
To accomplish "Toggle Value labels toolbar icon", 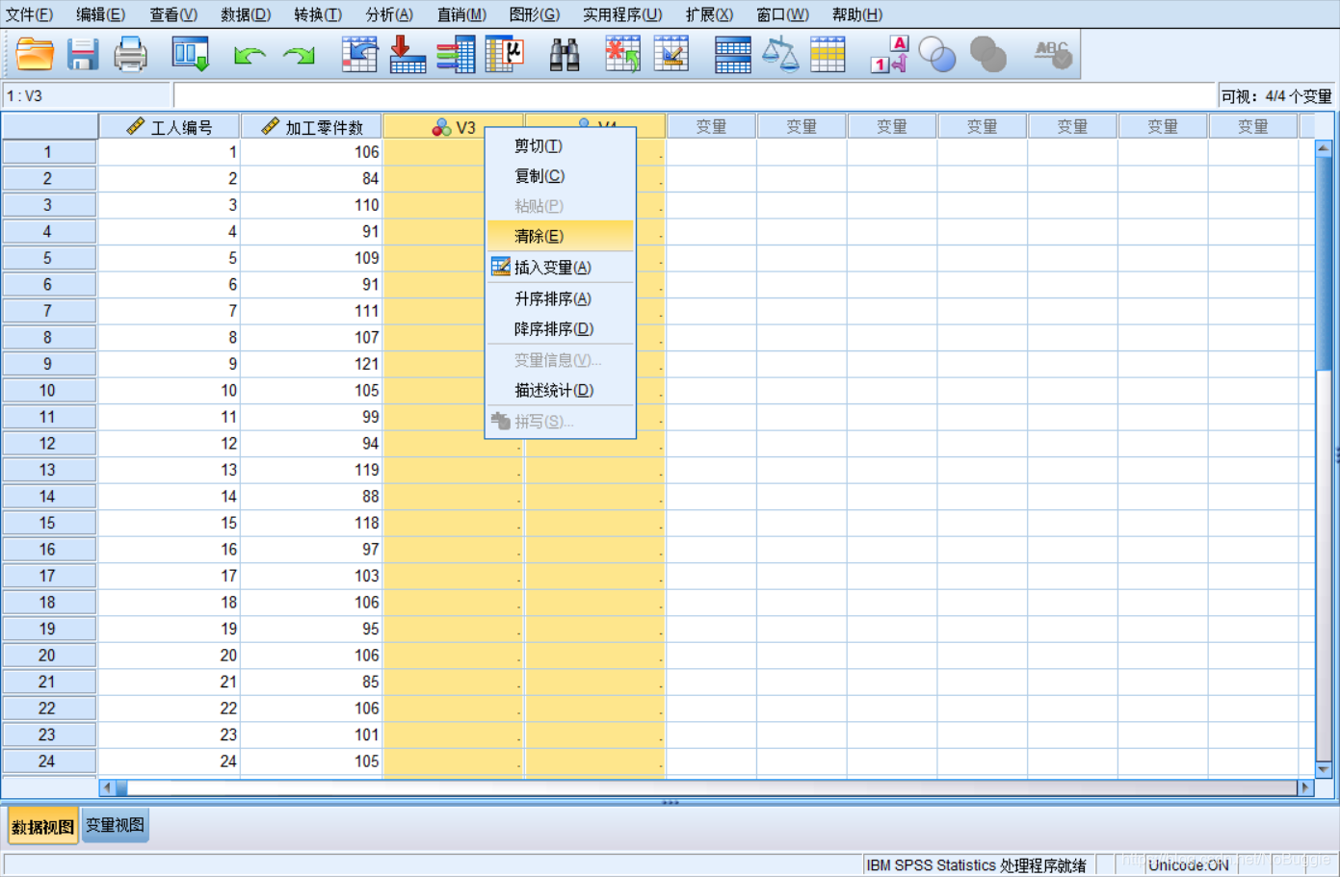I will point(889,54).
